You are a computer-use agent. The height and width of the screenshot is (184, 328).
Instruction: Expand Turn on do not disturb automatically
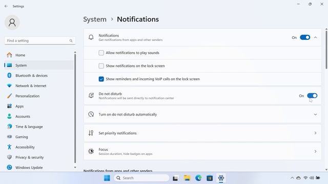(315, 114)
